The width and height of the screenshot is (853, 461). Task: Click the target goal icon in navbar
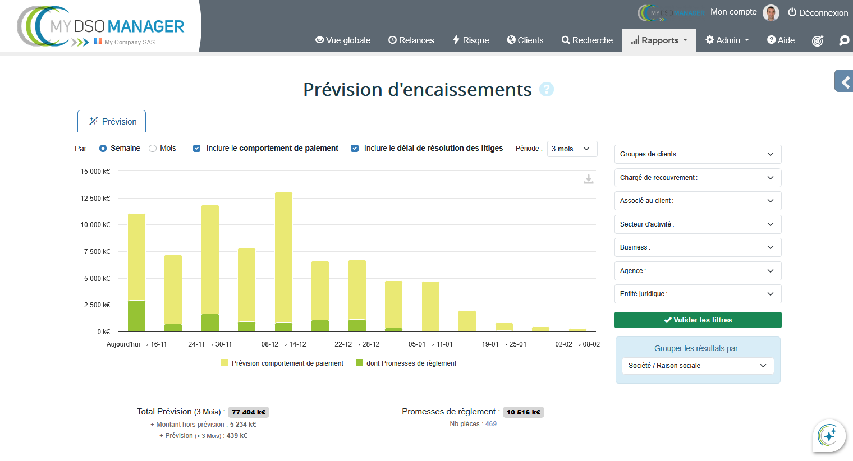(x=818, y=40)
